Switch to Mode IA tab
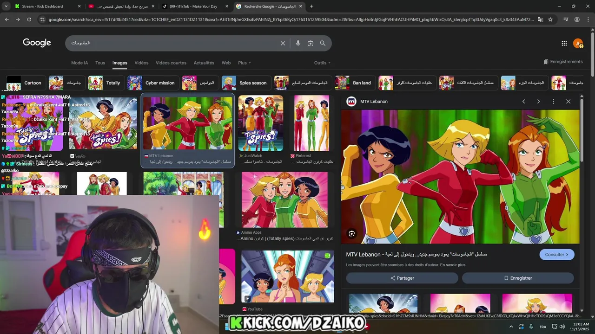 [x=79, y=63]
